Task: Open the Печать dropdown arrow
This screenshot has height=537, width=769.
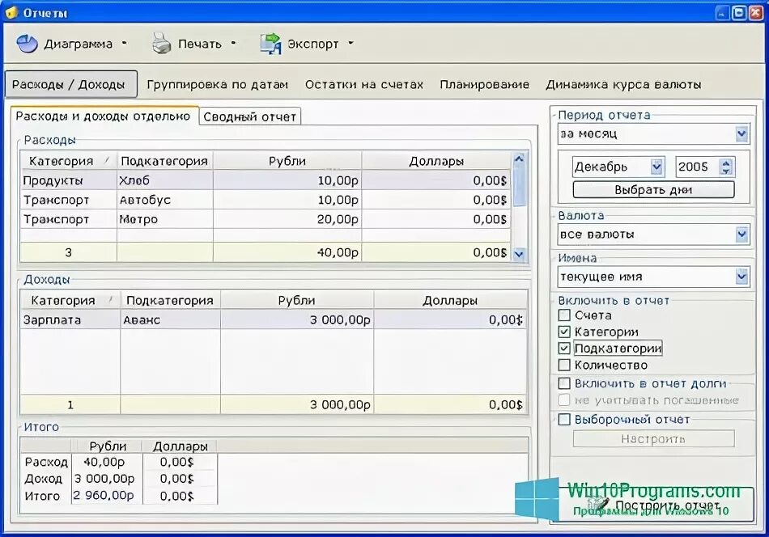Action: click(233, 43)
